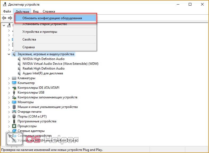Click the USB controllers category icon
209x153 pixels.
[14, 92]
